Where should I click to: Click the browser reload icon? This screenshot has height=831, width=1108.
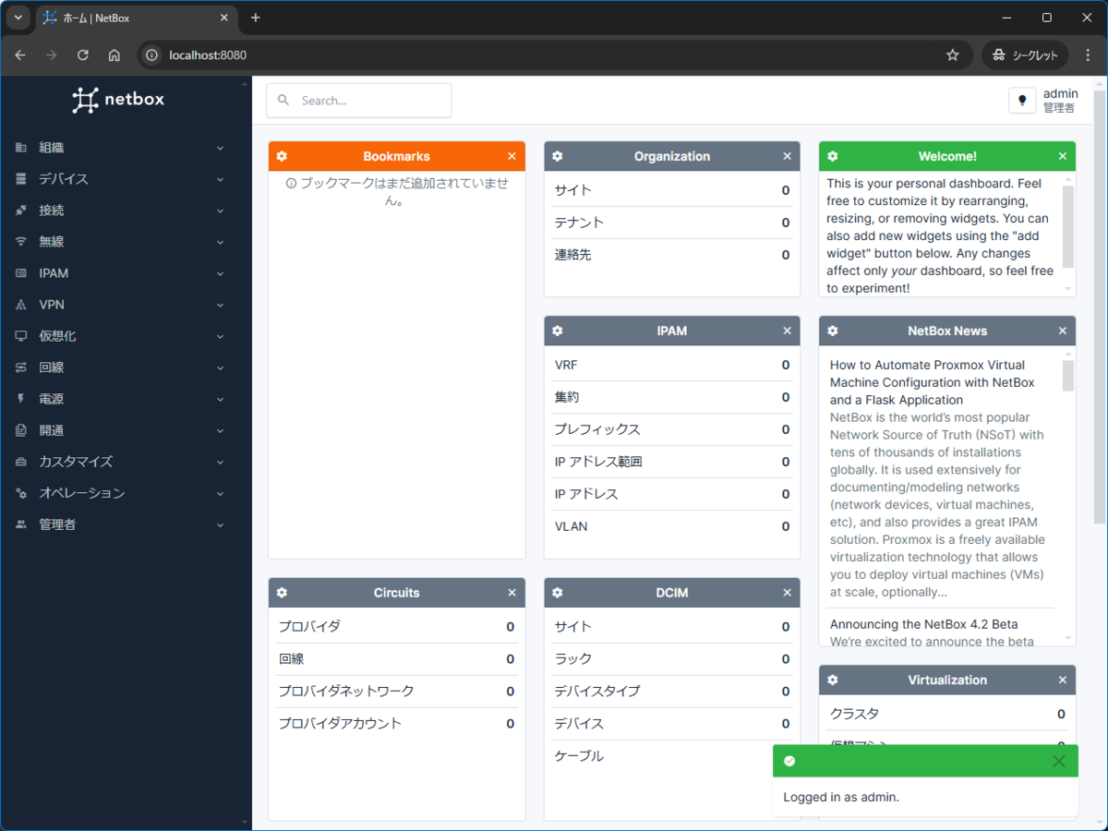pos(82,55)
